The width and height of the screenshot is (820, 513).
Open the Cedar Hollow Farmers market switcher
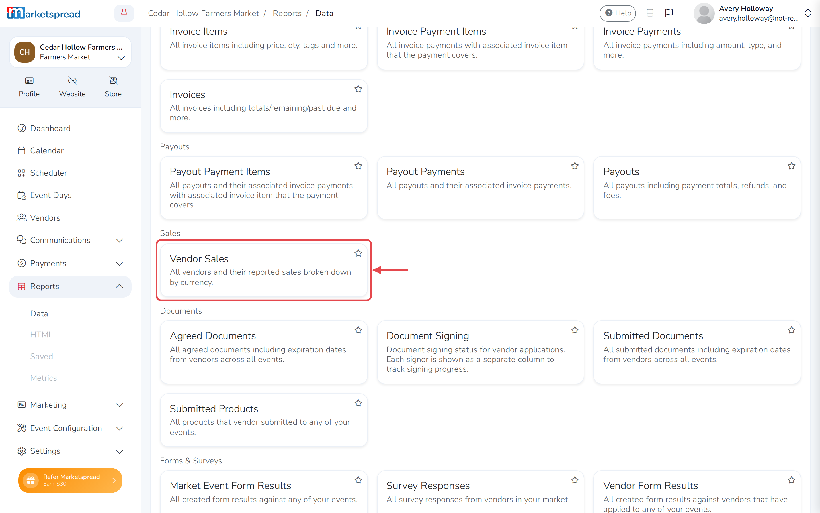click(71, 52)
